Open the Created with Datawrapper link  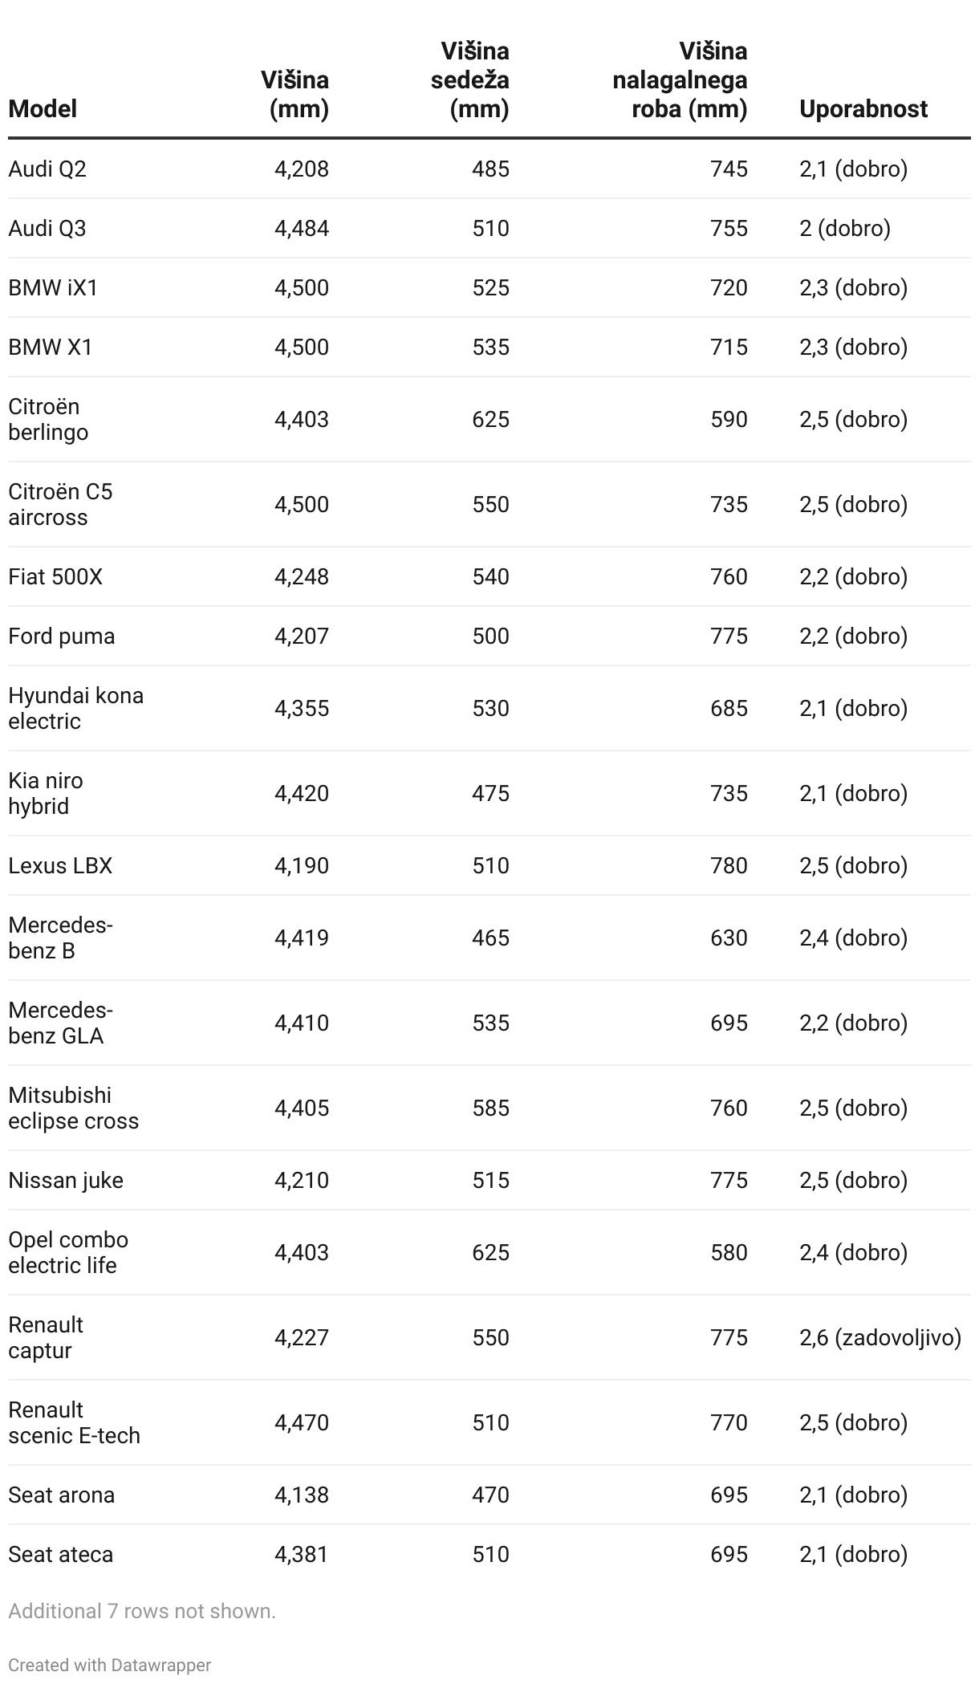[x=110, y=1665]
